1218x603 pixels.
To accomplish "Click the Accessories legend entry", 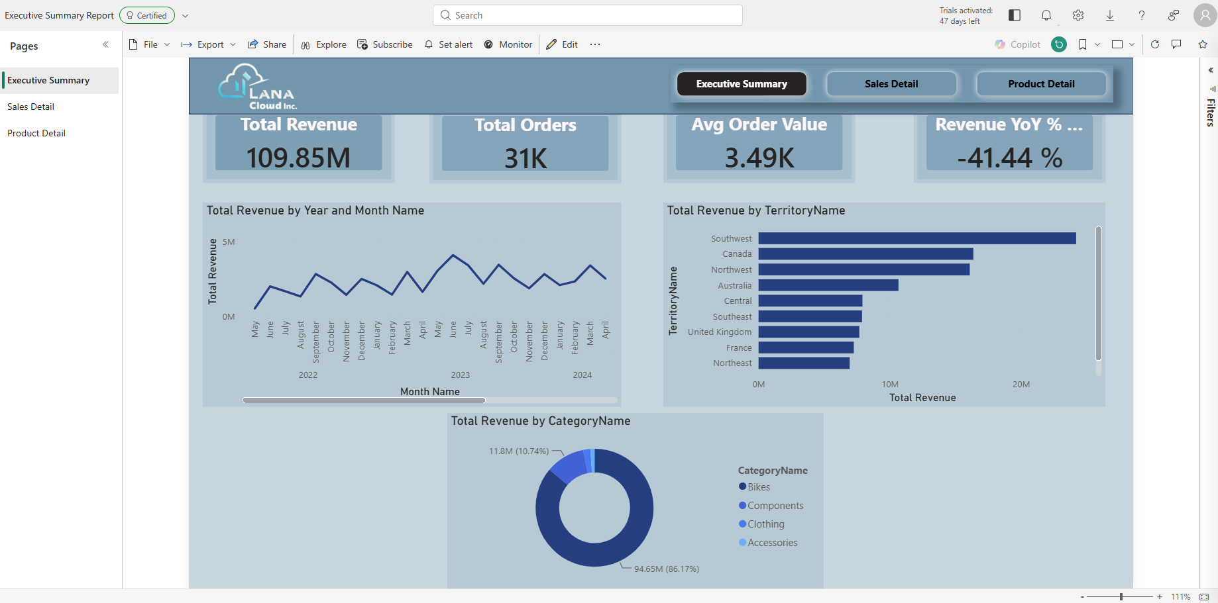I will click(769, 542).
